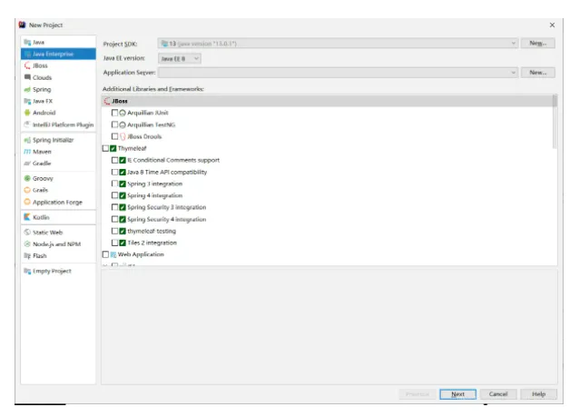Click 'Java 8 Time API compatibility' text

click(167, 172)
